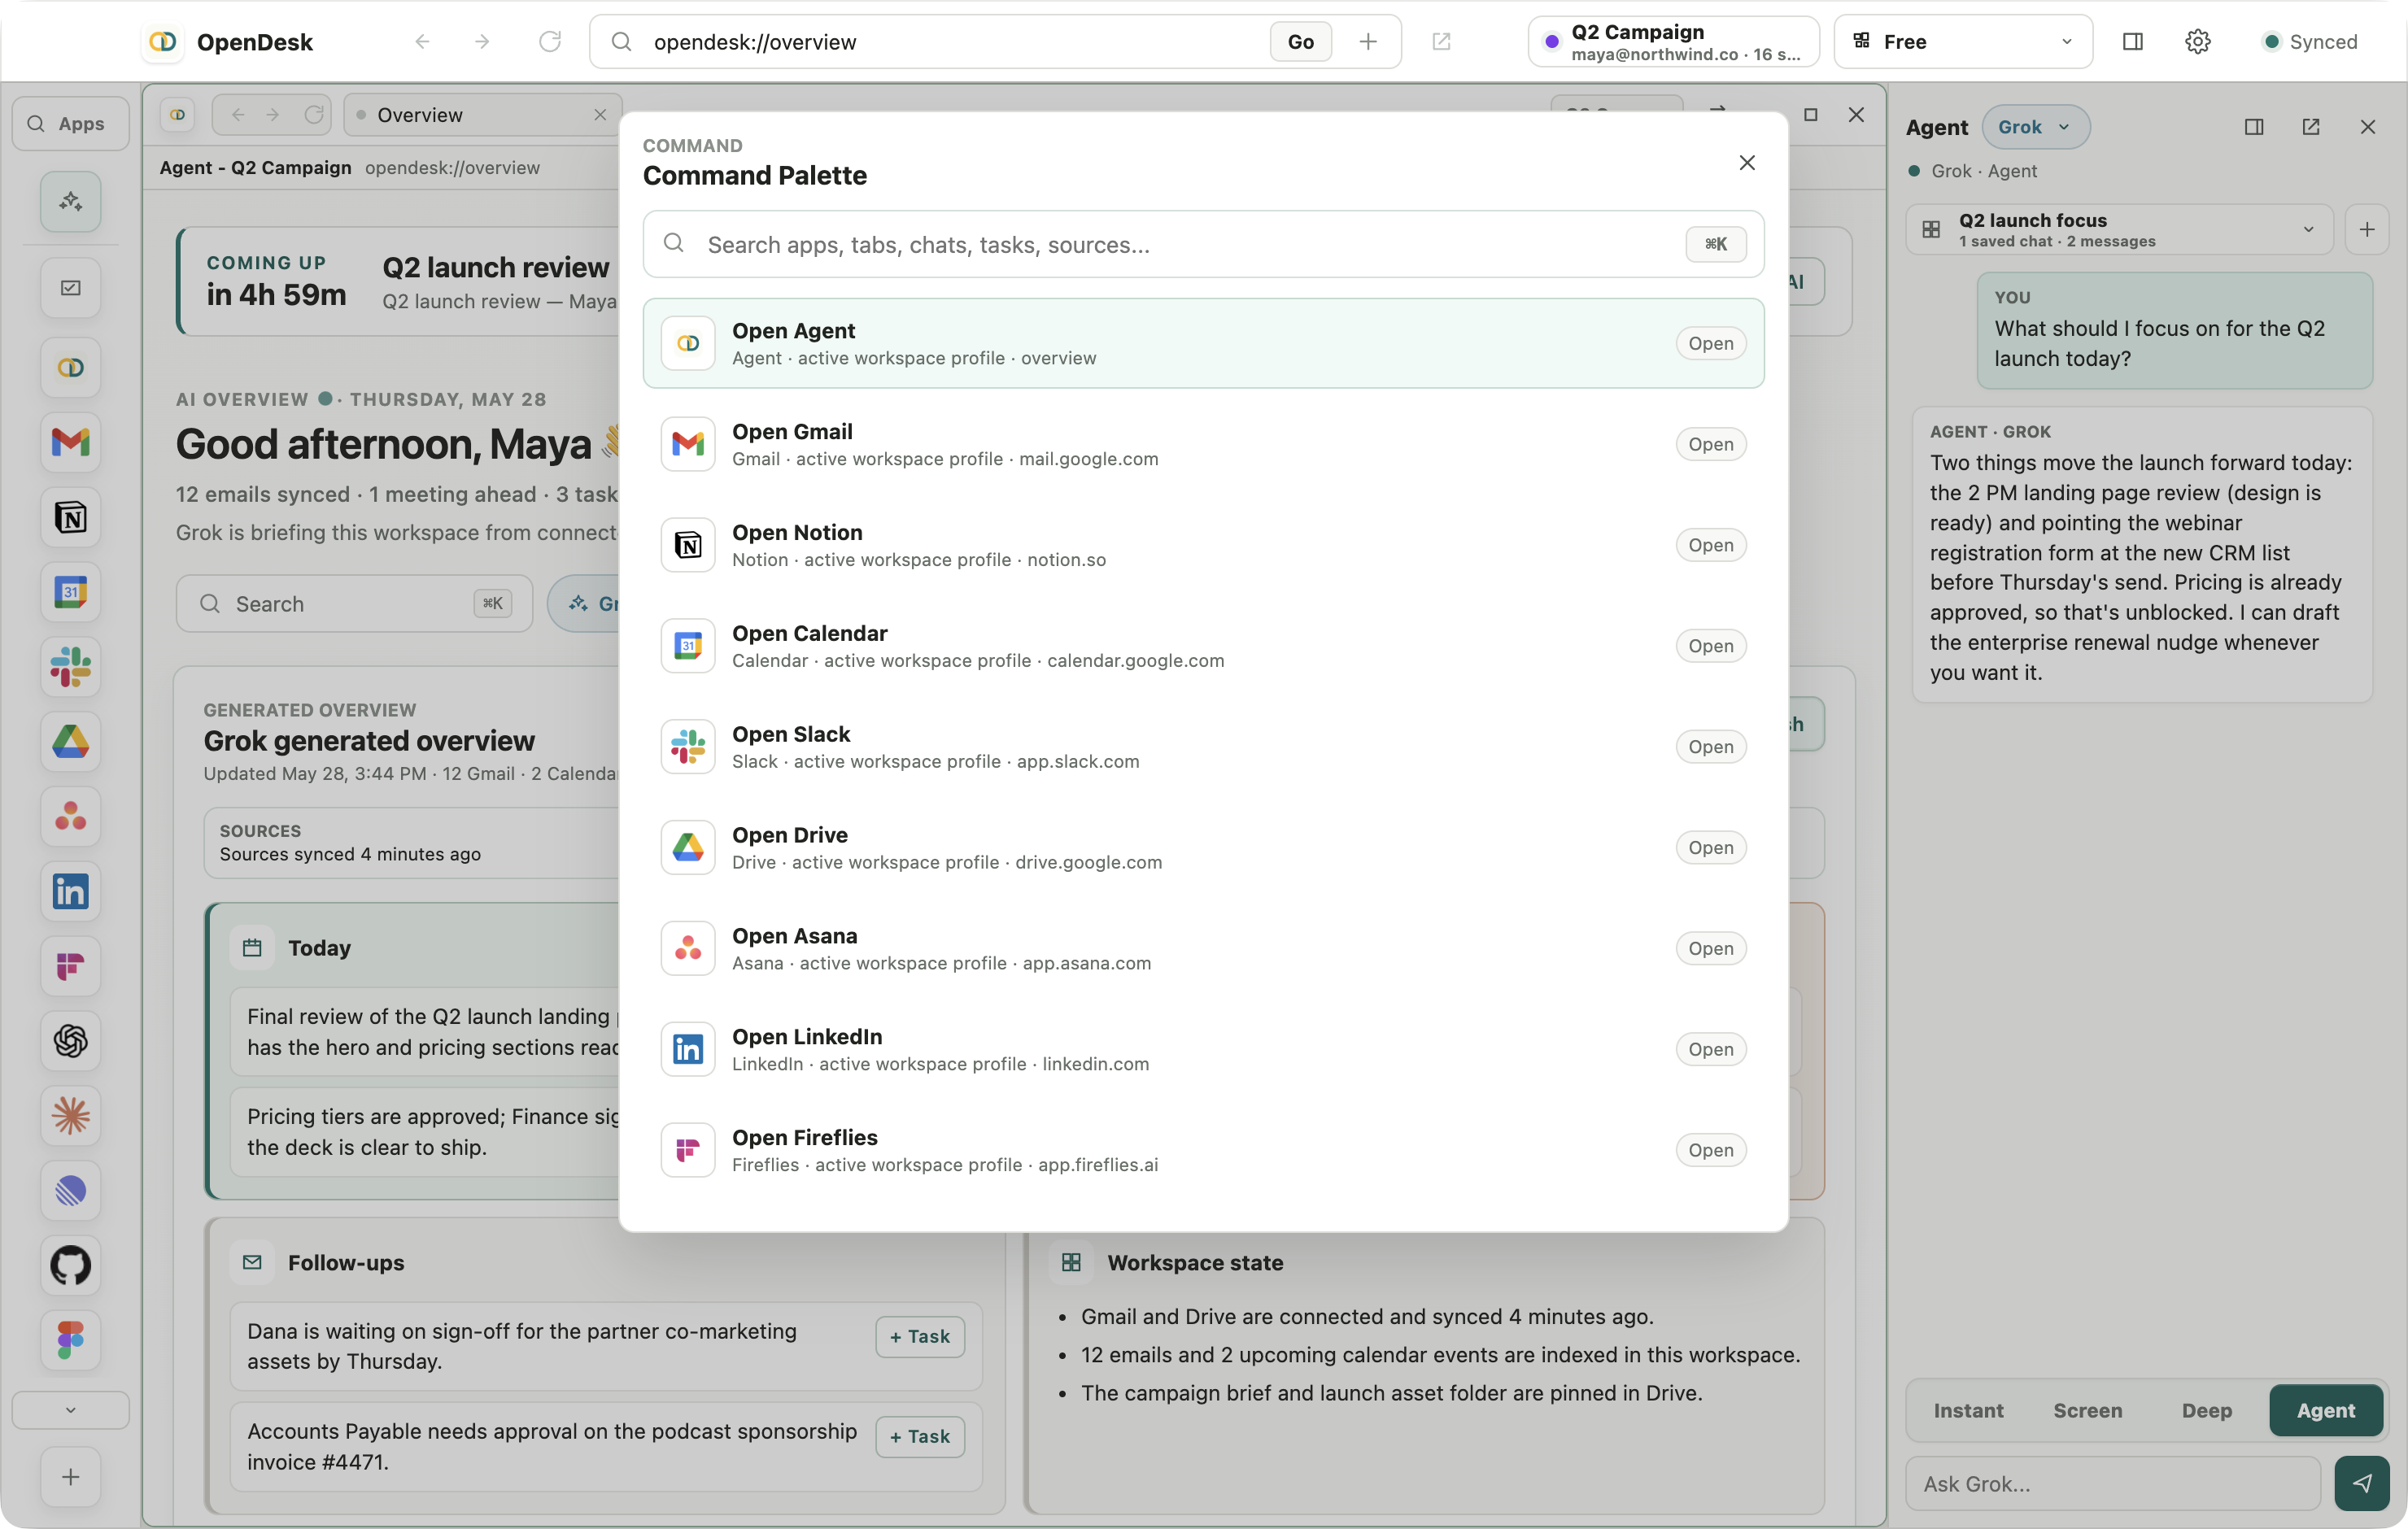Open Claude starburst icon in the sidebar
The height and width of the screenshot is (1529, 2408).
pos(70,1116)
